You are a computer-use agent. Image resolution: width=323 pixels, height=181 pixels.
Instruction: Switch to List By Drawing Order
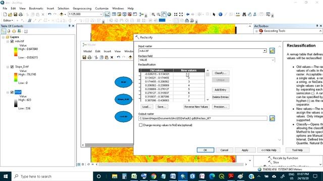[x=4, y=31]
